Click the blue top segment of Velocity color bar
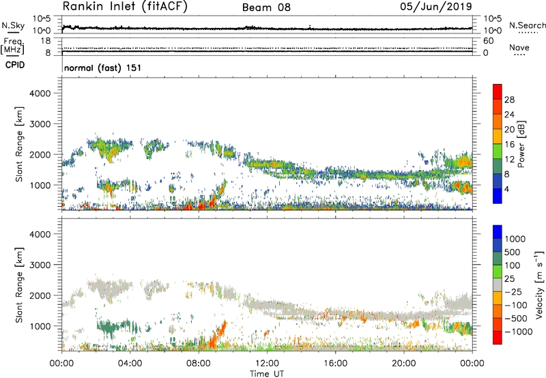The height and width of the screenshot is (378, 546). pyautogui.click(x=498, y=232)
